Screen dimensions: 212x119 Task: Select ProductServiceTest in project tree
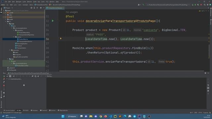click(23, 65)
